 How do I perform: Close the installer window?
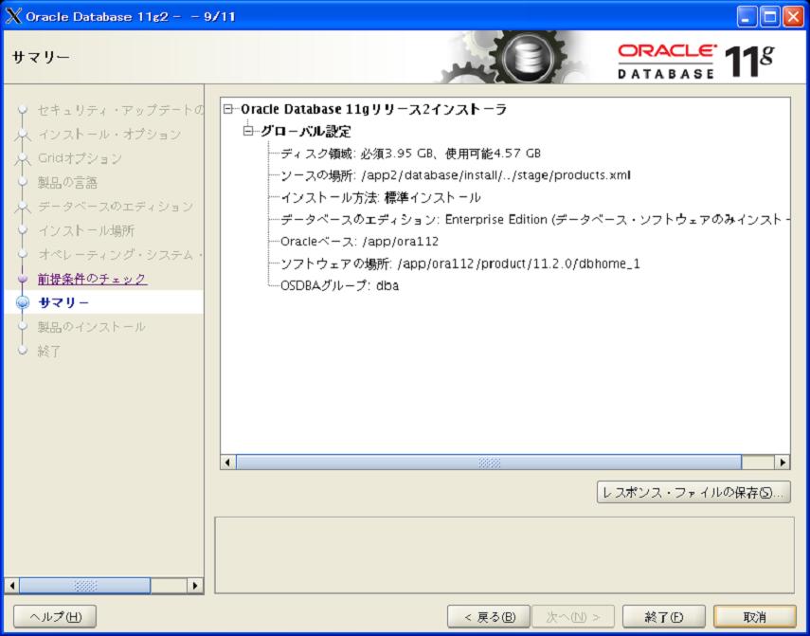tap(793, 16)
